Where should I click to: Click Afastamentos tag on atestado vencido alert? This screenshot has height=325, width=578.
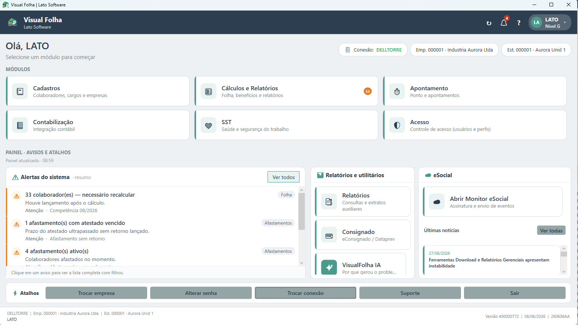[x=278, y=223]
